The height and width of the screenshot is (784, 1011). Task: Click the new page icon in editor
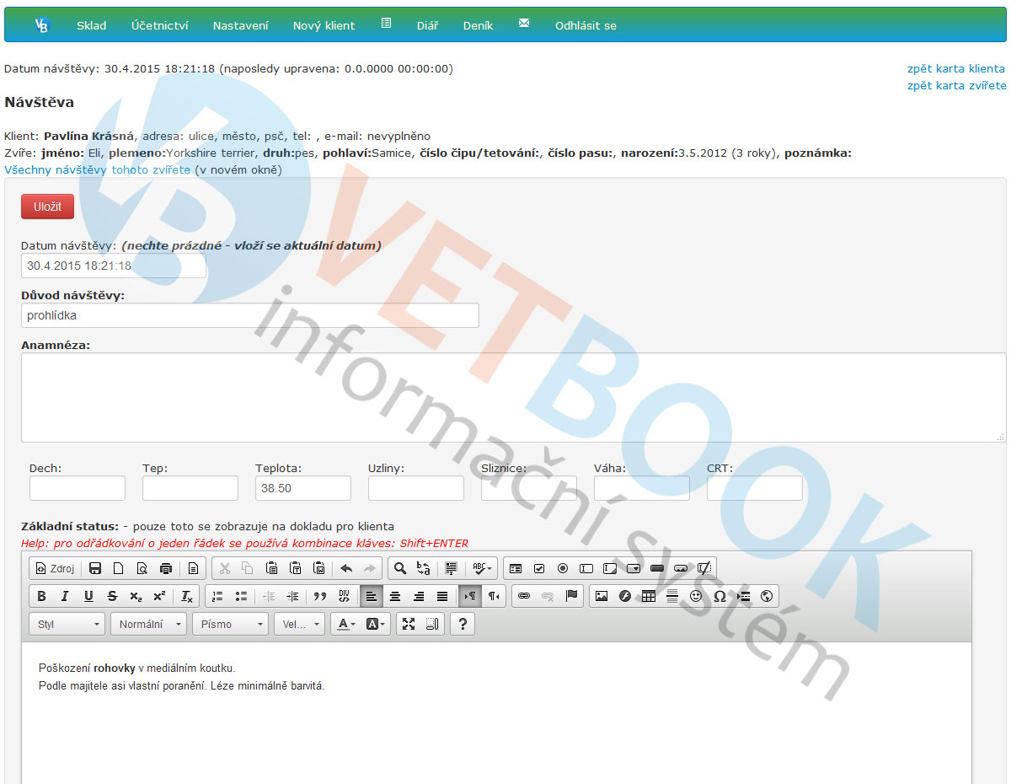[x=118, y=568]
